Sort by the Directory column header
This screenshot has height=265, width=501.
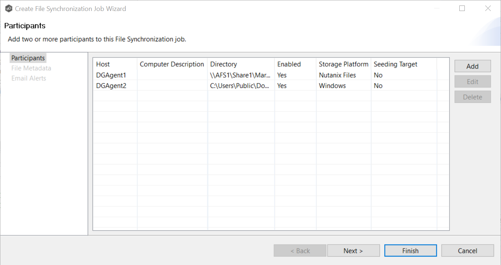coord(241,64)
